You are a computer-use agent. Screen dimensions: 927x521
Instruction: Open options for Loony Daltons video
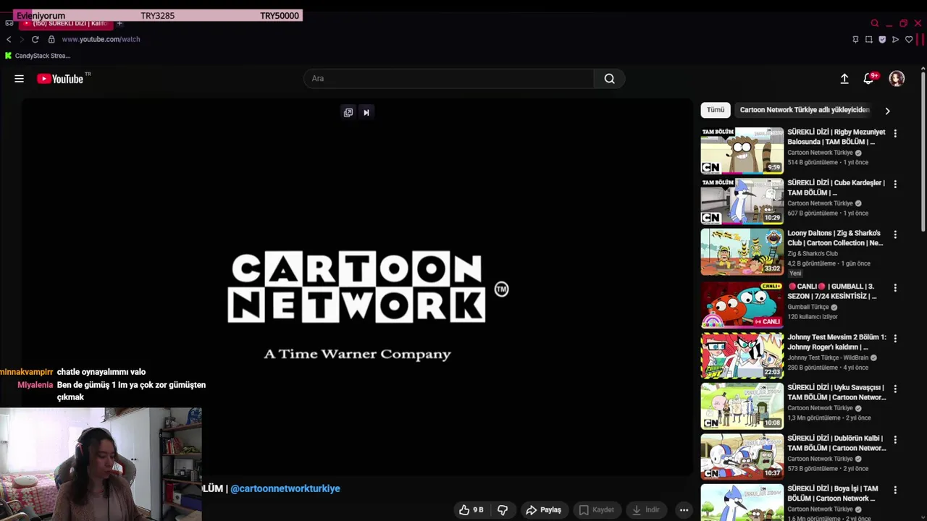click(895, 234)
